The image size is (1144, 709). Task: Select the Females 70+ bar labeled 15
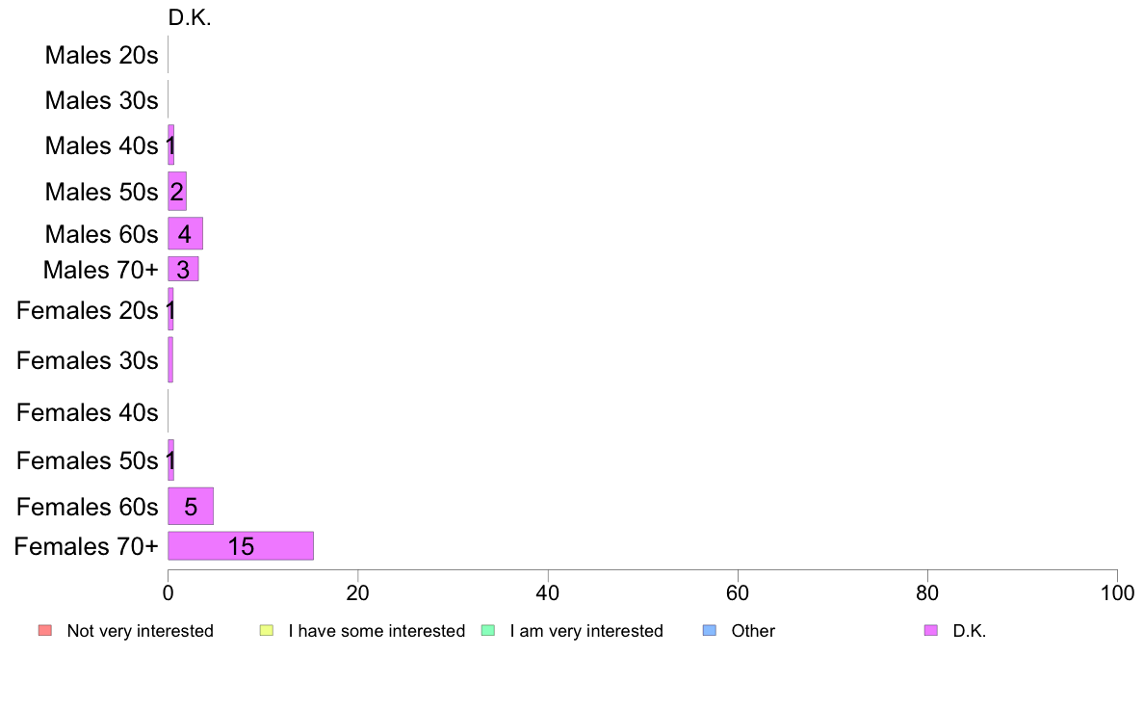click(x=241, y=546)
